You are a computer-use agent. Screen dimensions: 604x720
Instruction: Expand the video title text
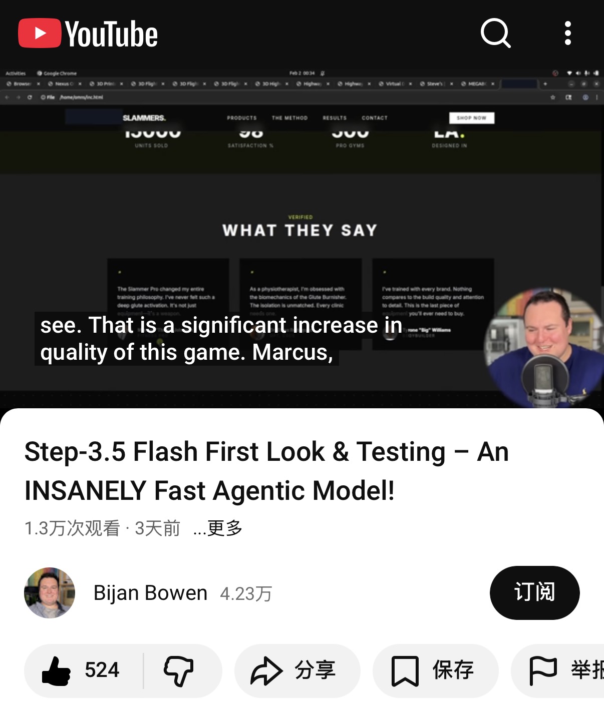coord(266,471)
